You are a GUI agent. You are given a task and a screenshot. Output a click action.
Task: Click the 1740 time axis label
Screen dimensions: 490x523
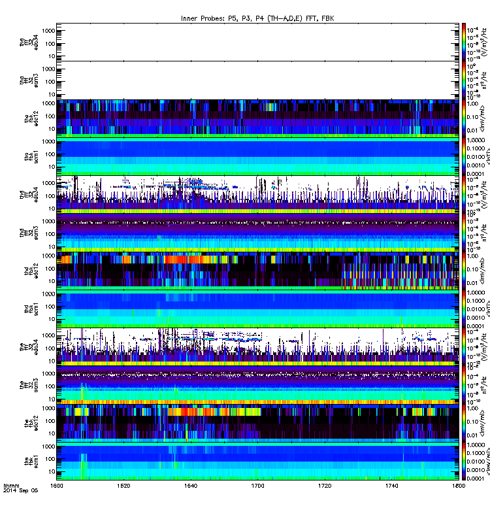pyautogui.click(x=391, y=486)
